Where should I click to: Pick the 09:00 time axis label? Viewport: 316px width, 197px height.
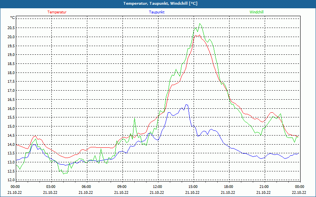pos(122,187)
